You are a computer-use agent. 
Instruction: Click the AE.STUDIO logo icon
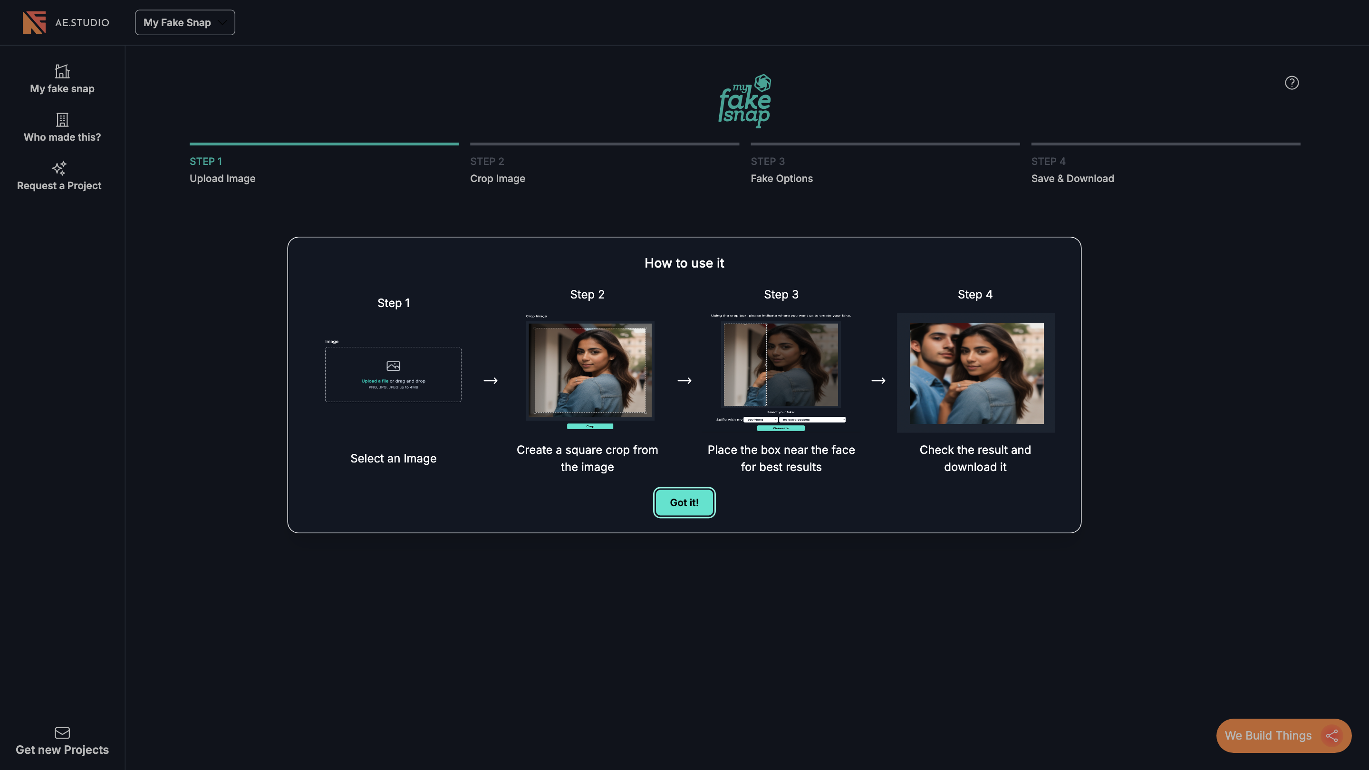[x=34, y=22]
